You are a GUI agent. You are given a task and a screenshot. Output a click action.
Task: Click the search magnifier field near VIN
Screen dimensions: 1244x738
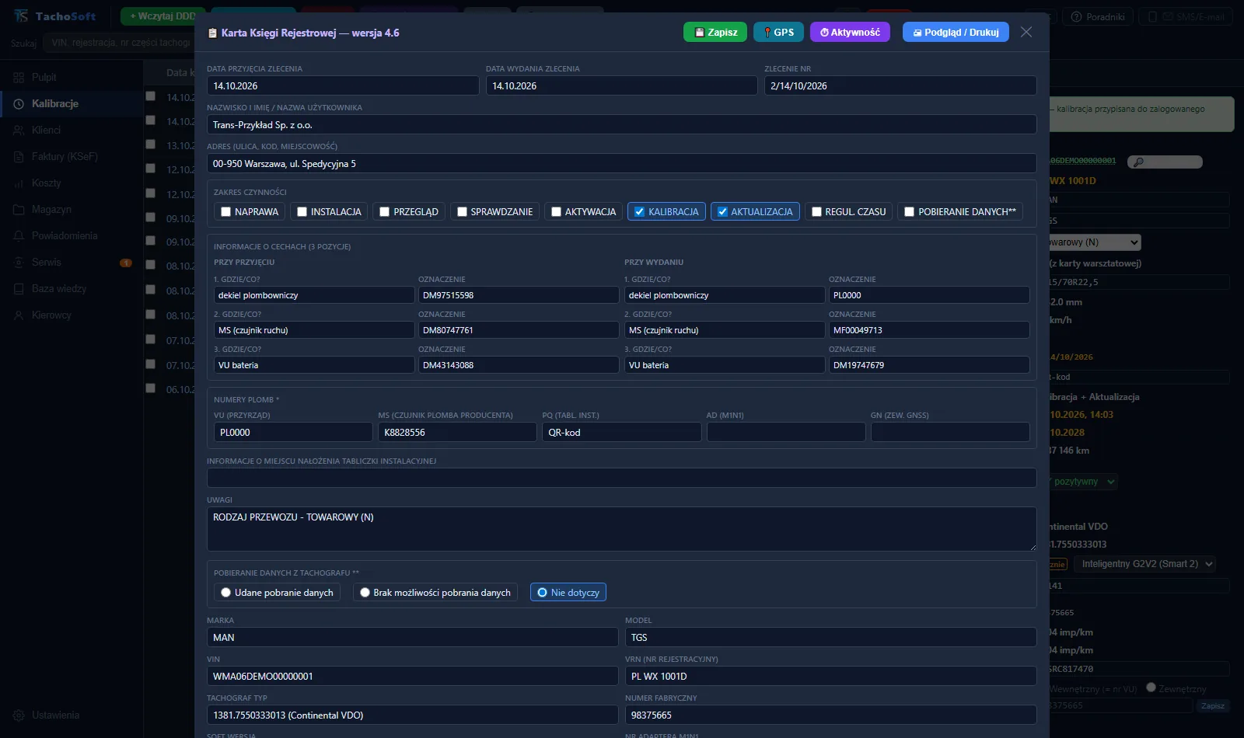(1165, 162)
